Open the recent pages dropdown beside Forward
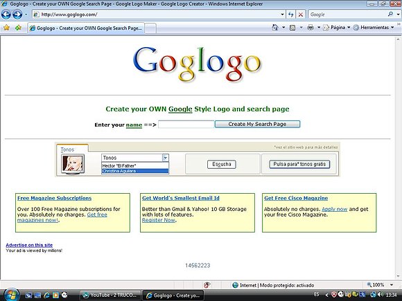 [x=26, y=15]
